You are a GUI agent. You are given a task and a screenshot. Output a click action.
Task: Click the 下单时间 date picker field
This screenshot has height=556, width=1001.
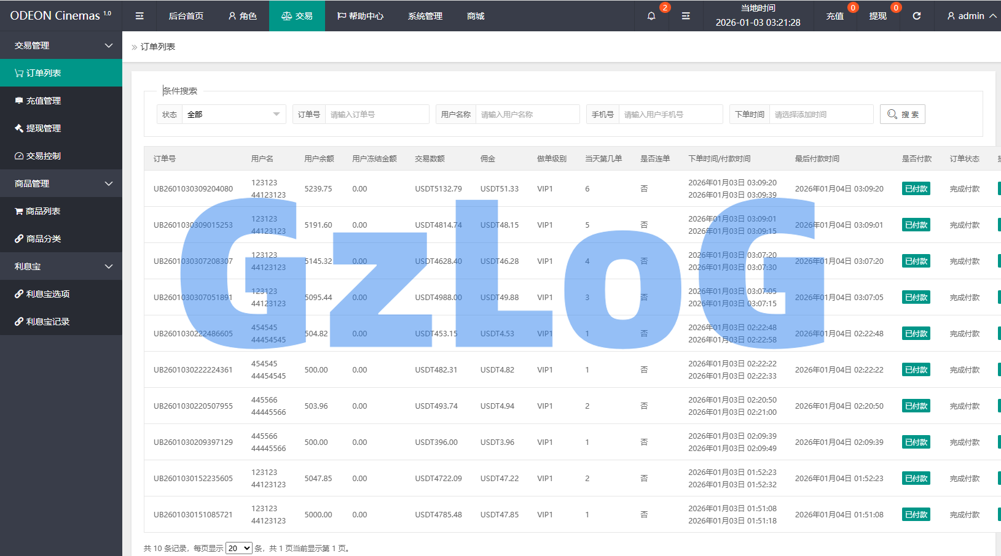[820, 114]
